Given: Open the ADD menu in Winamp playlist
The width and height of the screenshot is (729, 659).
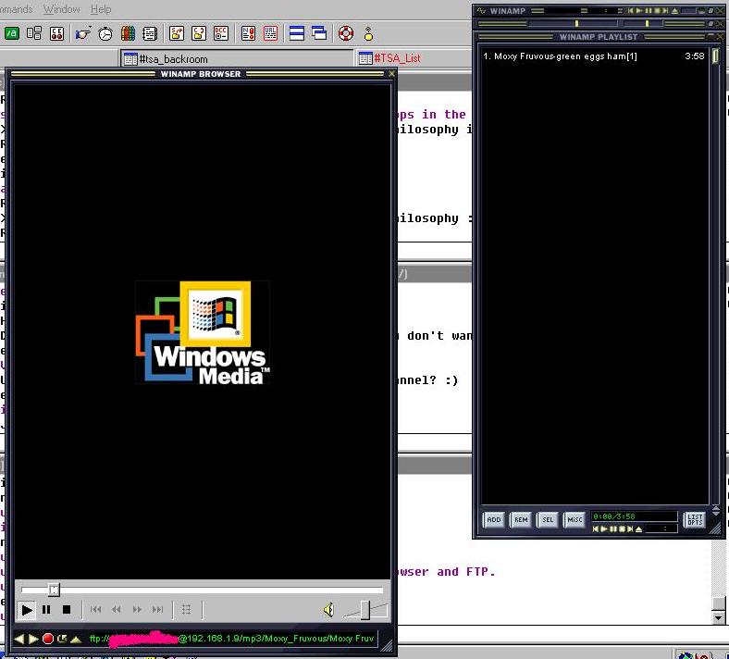Looking at the screenshot, I should [x=494, y=519].
